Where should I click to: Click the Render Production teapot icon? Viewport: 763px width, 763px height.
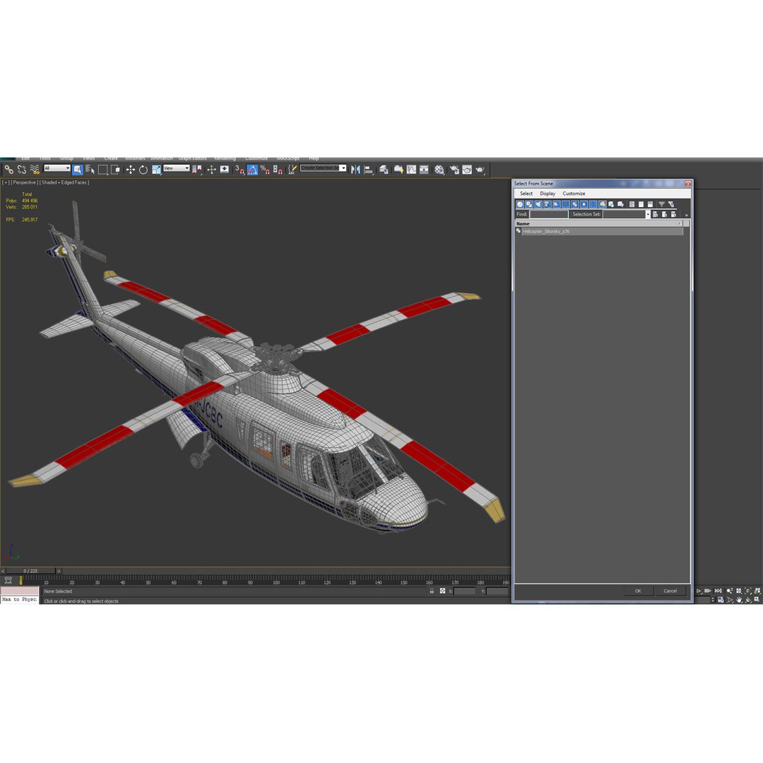click(481, 170)
